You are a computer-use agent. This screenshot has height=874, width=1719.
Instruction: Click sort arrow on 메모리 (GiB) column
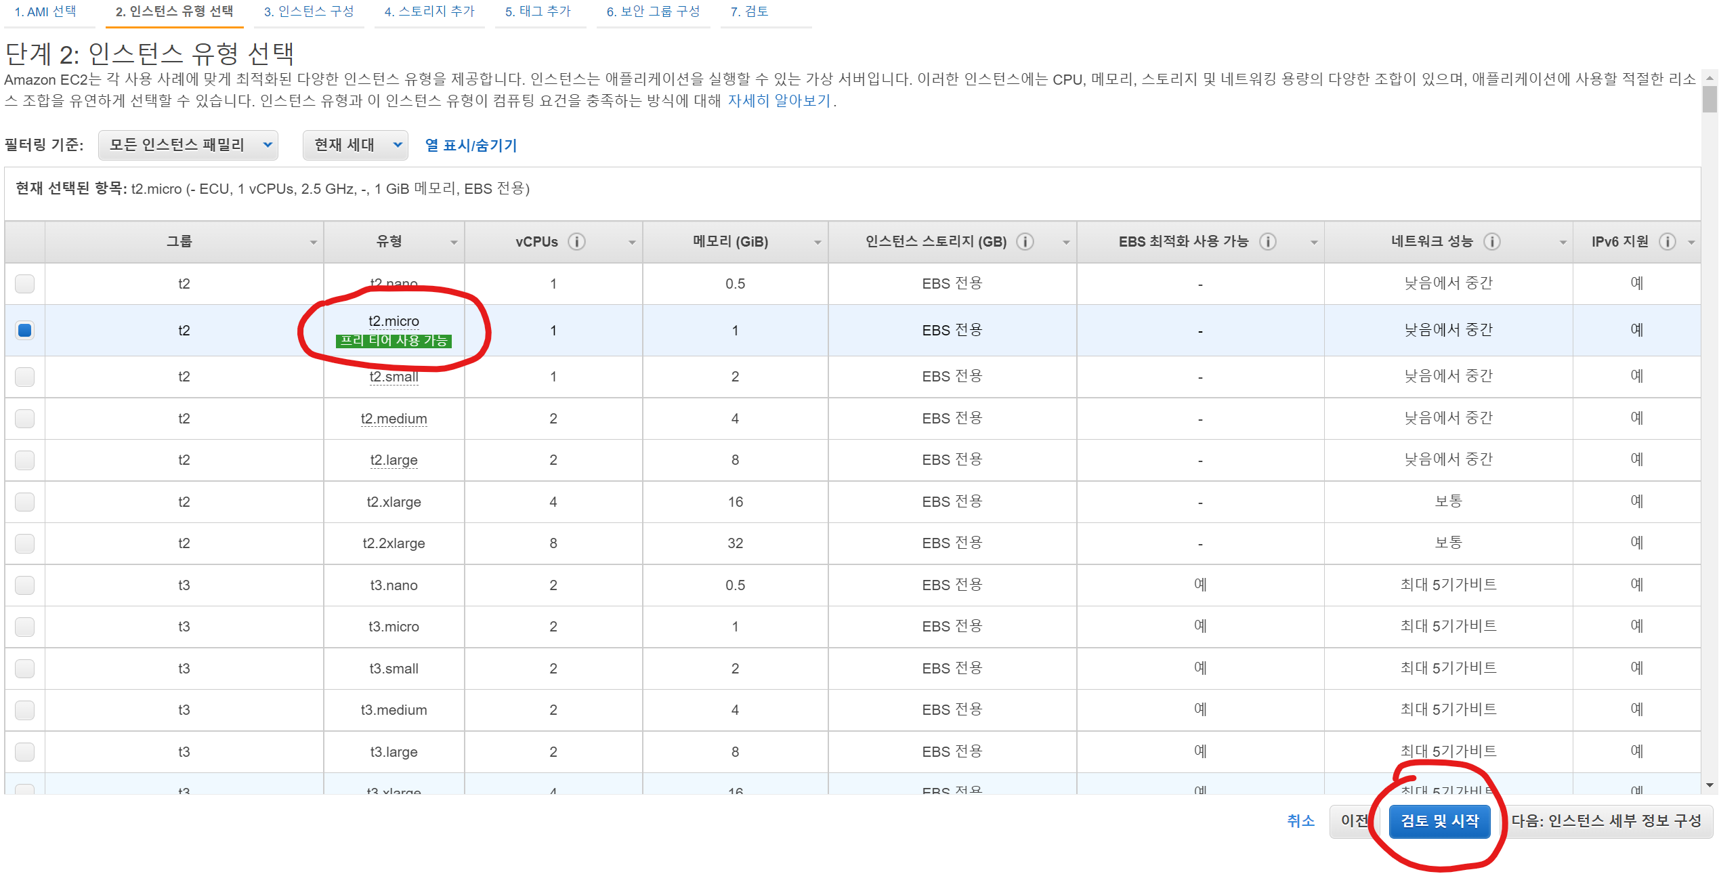pyautogui.click(x=817, y=243)
